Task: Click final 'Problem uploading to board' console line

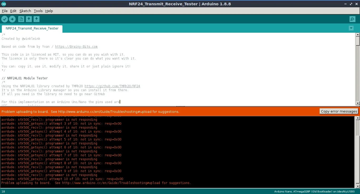Action: point(96,183)
